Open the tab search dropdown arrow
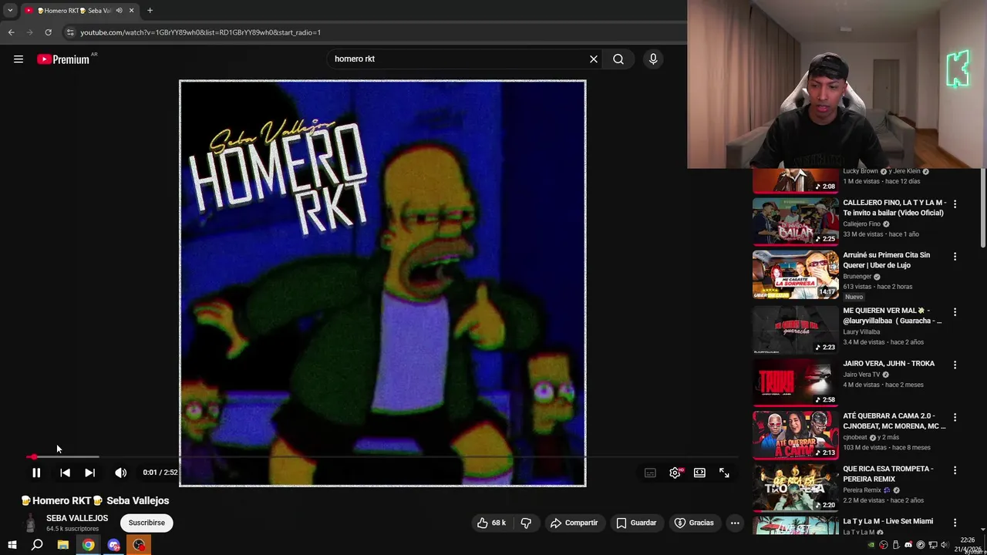Viewport: 987px width, 555px height. (10, 11)
